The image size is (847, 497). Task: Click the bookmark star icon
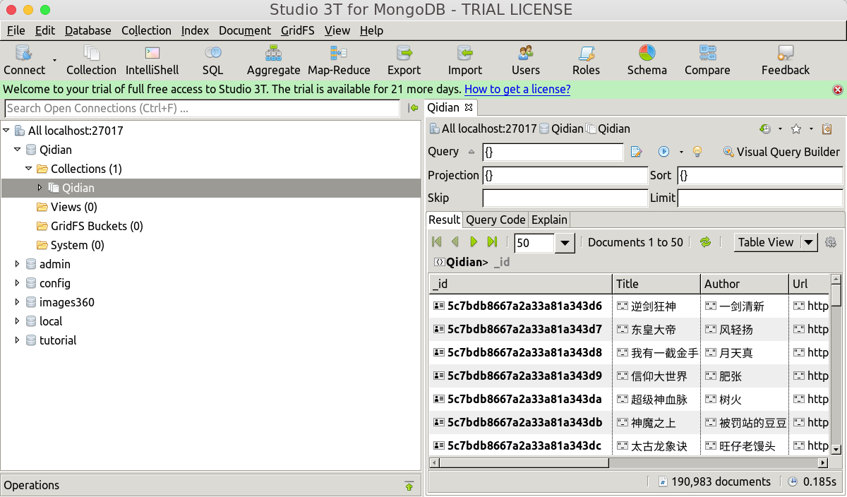[796, 129]
